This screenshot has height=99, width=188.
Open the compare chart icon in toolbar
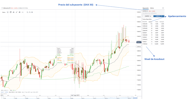(11, 12)
